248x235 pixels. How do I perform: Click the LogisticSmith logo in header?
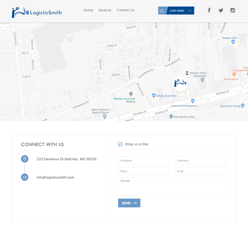tap(36, 12)
